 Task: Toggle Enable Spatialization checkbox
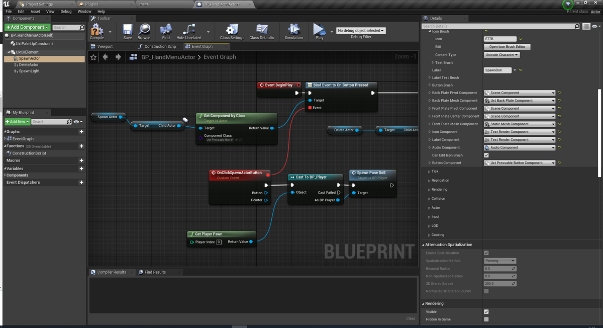[x=486, y=253]
